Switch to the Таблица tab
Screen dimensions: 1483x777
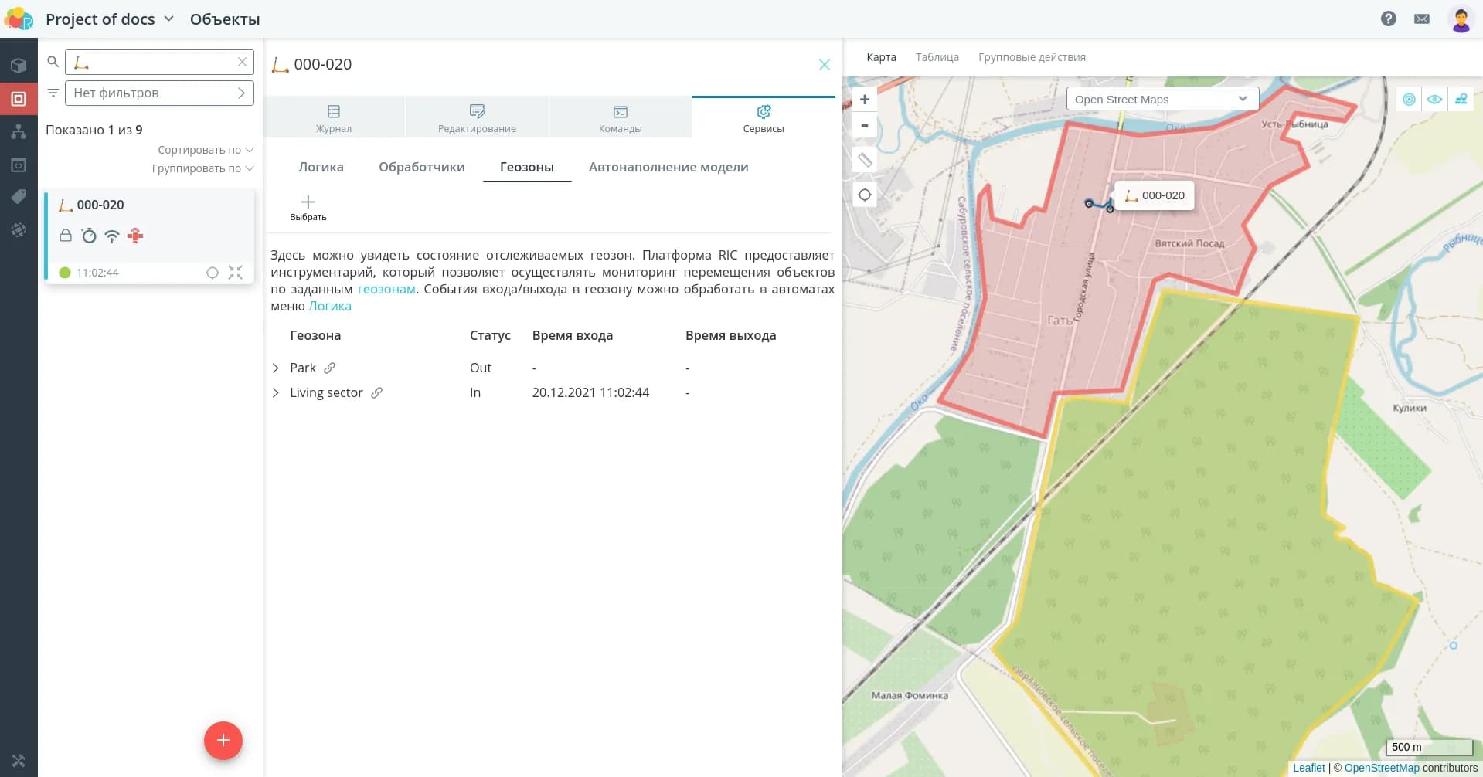pyautogui.click(x=937, y=57)
